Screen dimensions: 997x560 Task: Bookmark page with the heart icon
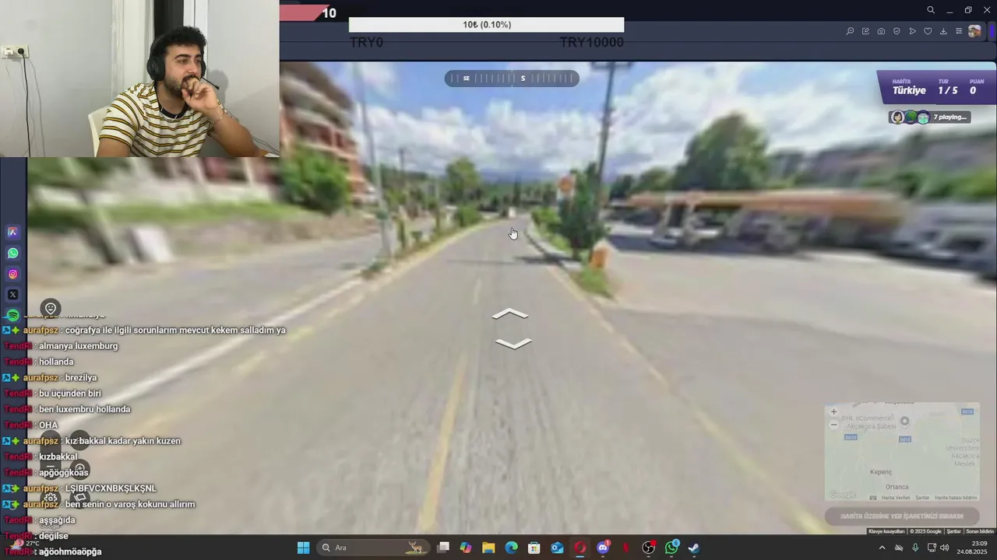[x=928, y=31]
